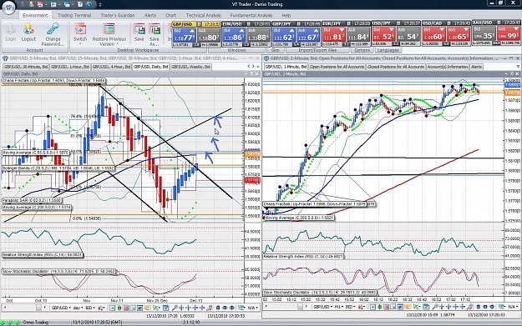Screen dimensions: 522x326
Task: Open Restore Previous Version dropdown
Action: (109, 34)
